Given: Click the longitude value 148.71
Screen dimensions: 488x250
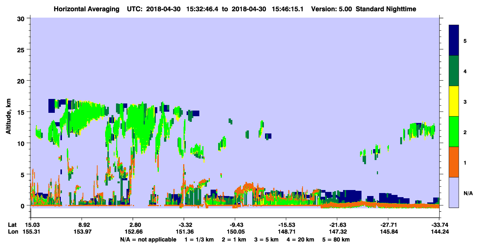Looking at the screenshot, I should coord(286,232).
